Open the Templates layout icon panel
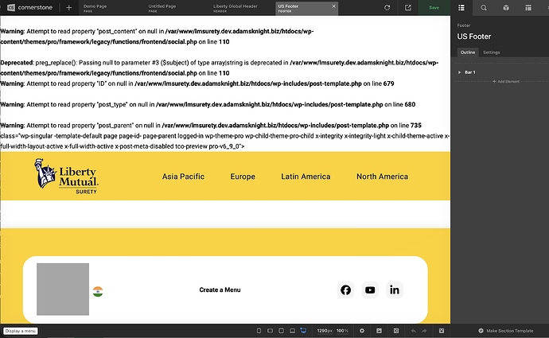Screen dimensions: 549x338 coord(528,8)
